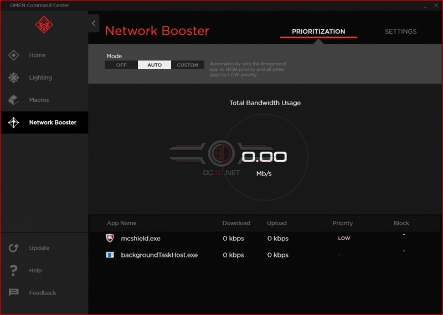The image size is (443, 315).
Task: Click the 0 kbps download value for mcshield.exe
Action: coord(233,239)
